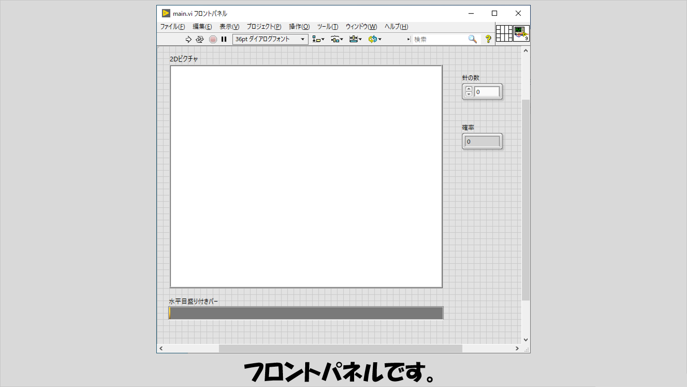Expand the Distribute Objects dropdown
687x387 pixels.
[x=337, y=39]
